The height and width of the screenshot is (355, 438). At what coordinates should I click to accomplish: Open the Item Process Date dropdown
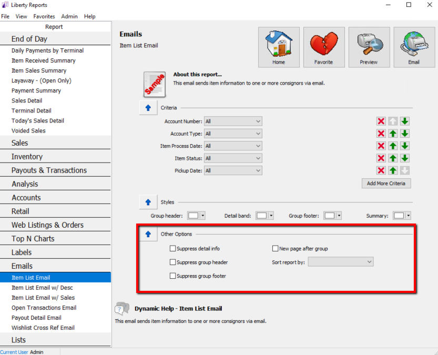[233, 146]
